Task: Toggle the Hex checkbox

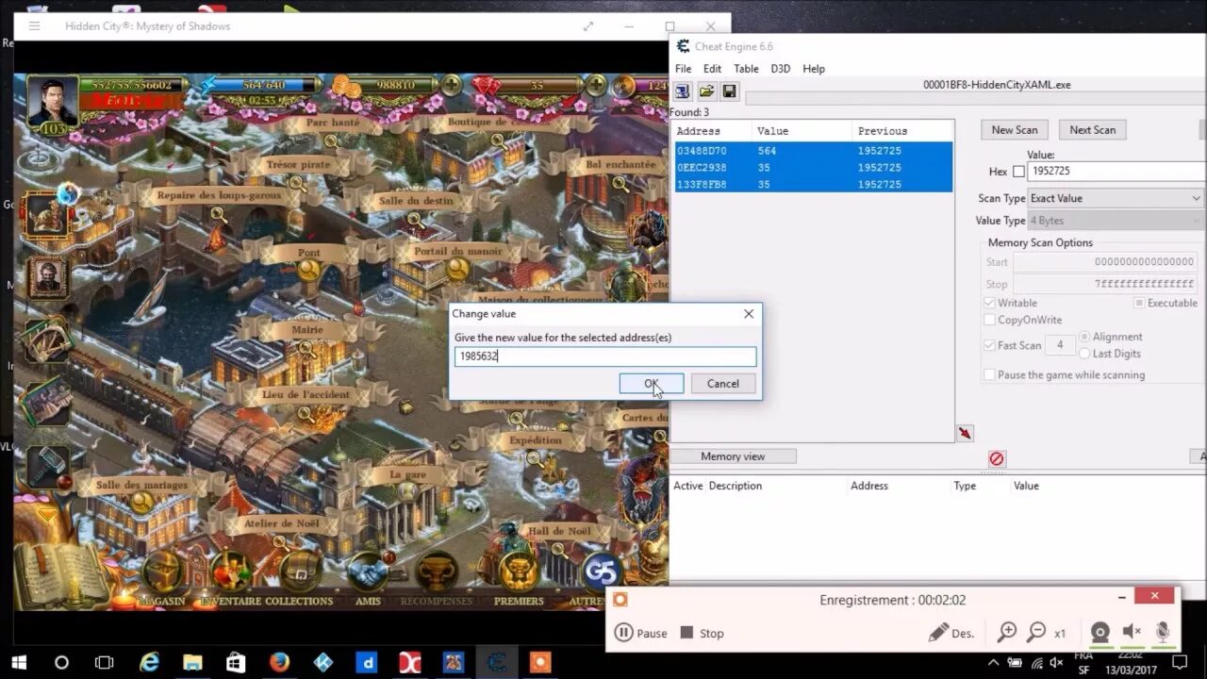Action: pos(1018,172)
